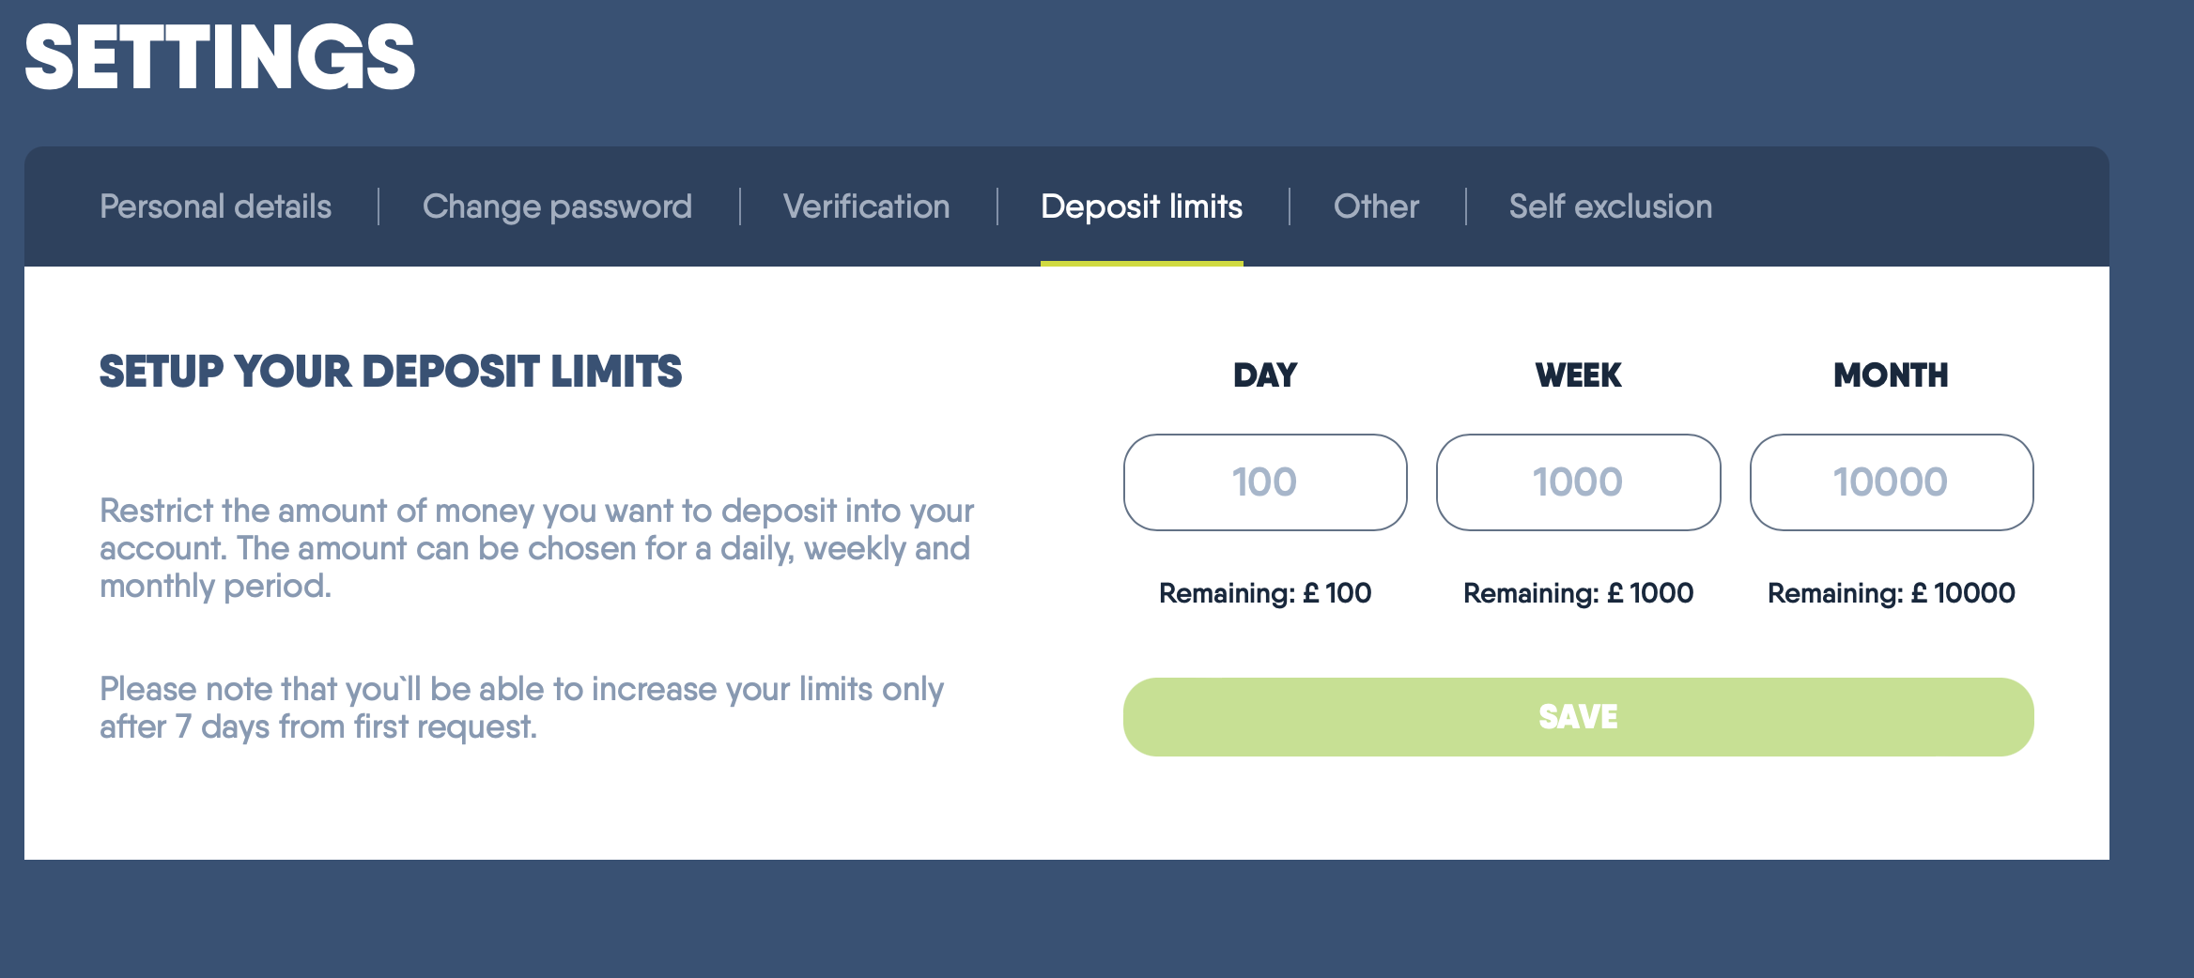Click the paragraph about restricting deposit amounts
Viewport: 2194px width, 978px height.
(x=537, y=548)
